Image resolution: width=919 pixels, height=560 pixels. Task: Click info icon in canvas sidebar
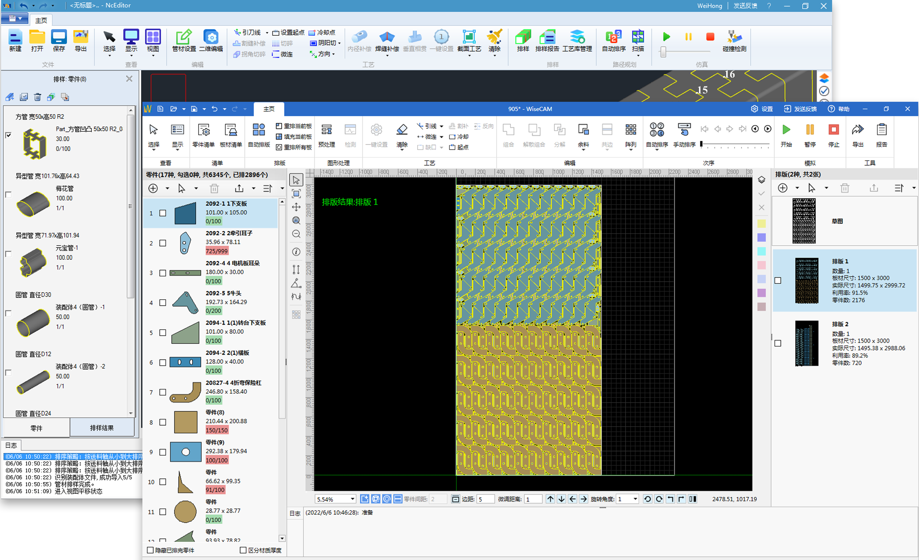coord(296,252)
